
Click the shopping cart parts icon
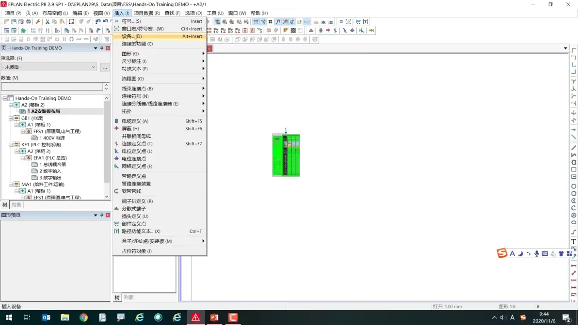click(x=358, y=22)
